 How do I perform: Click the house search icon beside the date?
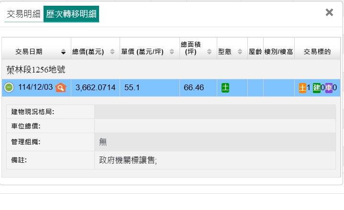(60, 87)
